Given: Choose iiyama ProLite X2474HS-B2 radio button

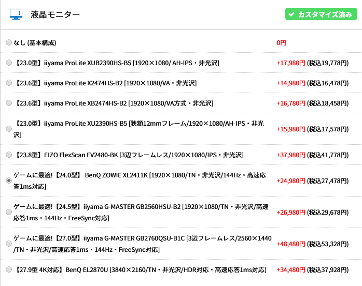Looking at the screenshot, I should click(8, 83).
